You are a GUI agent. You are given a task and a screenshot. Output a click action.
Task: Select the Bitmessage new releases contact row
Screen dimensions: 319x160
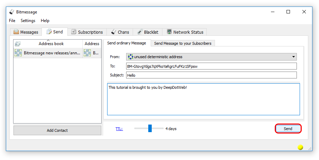click(x=57, y=53)
